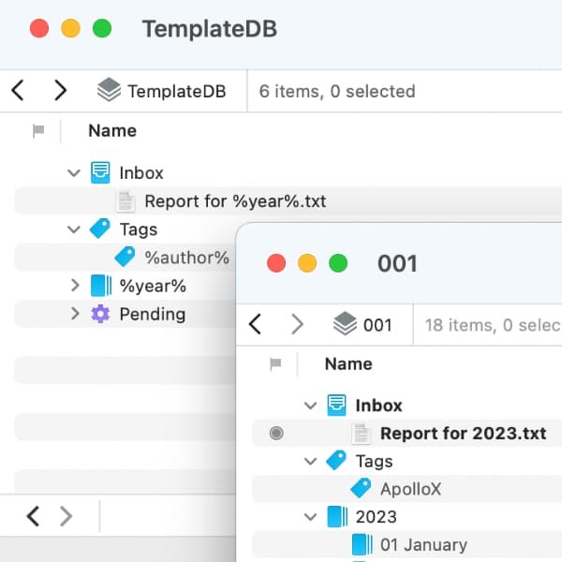
Task: Click the ApolloX tag icon
Action: [361, 488]
